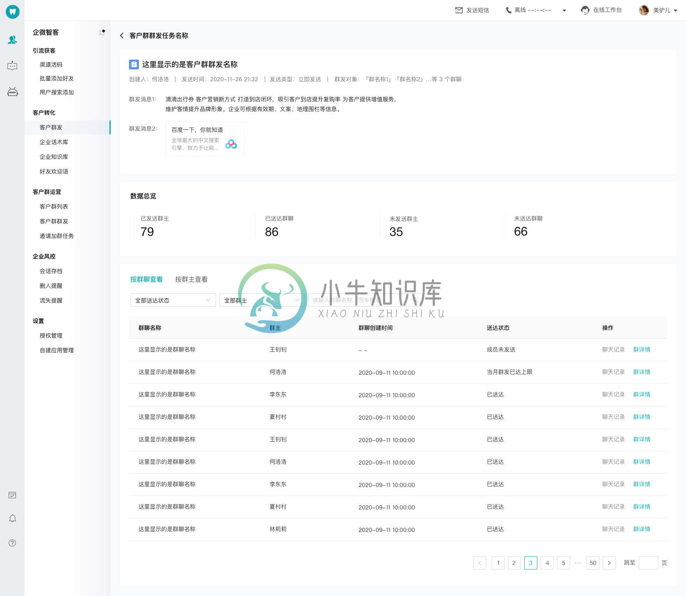The image size is (686, 596).
Task: Click the 已发送群主 count 79
Action: point(147,232)
